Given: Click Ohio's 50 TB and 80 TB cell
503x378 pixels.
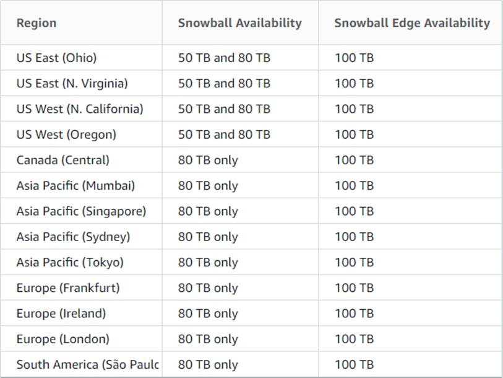Looking at the screenshot, I should (x=224, y=58).
